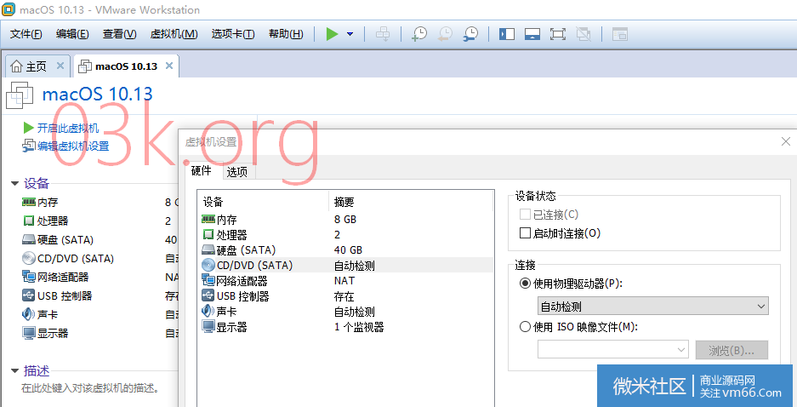Click the 摘要 column header
Viewport: 797px width, 407px height.
pyautogui.click(x=411, y=202)
